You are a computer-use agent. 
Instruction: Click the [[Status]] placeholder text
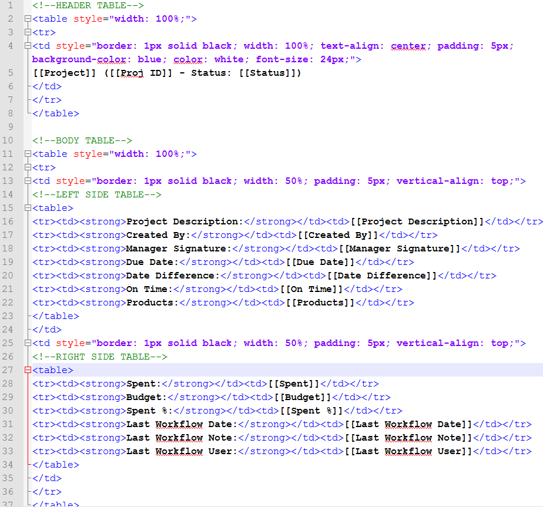[267, 73]
